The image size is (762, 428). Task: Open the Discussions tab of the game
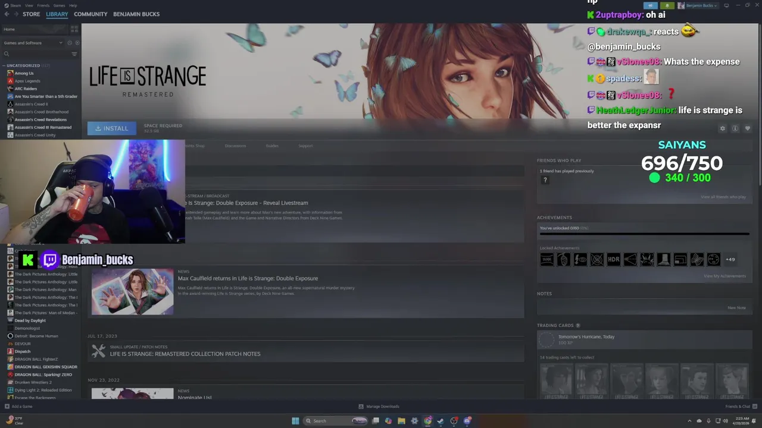pos(235,146)
